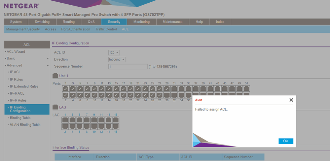This screenshot has width=330, height=161.
Task: Go to Traffic Control submenu
Action: pyautogui.click(x=106, y=29)
